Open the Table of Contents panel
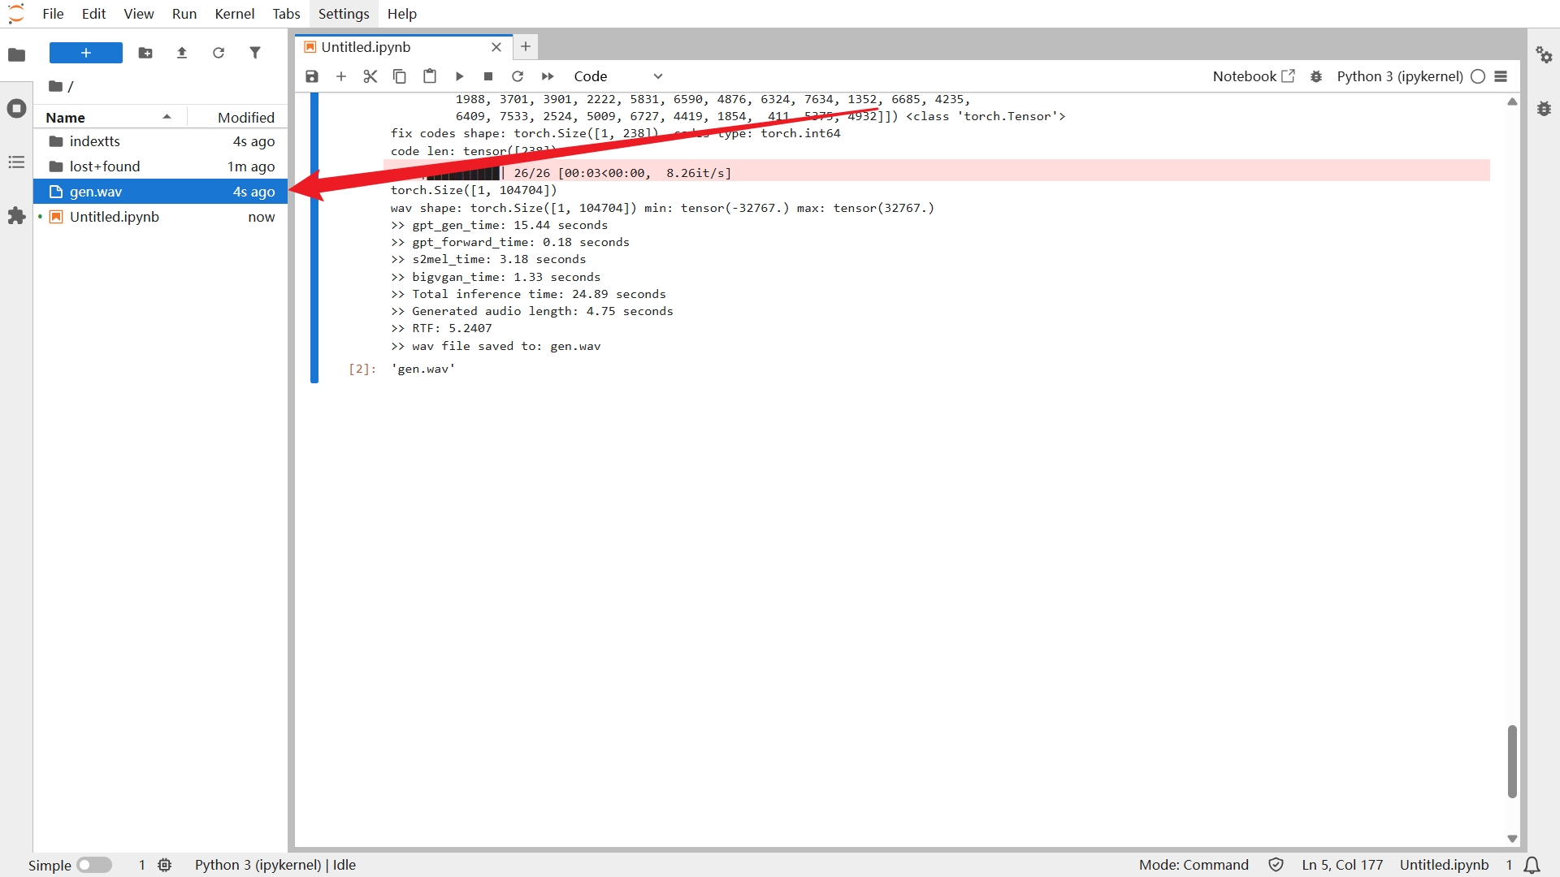Viewport: 1560px width, 877px height. 16,162
